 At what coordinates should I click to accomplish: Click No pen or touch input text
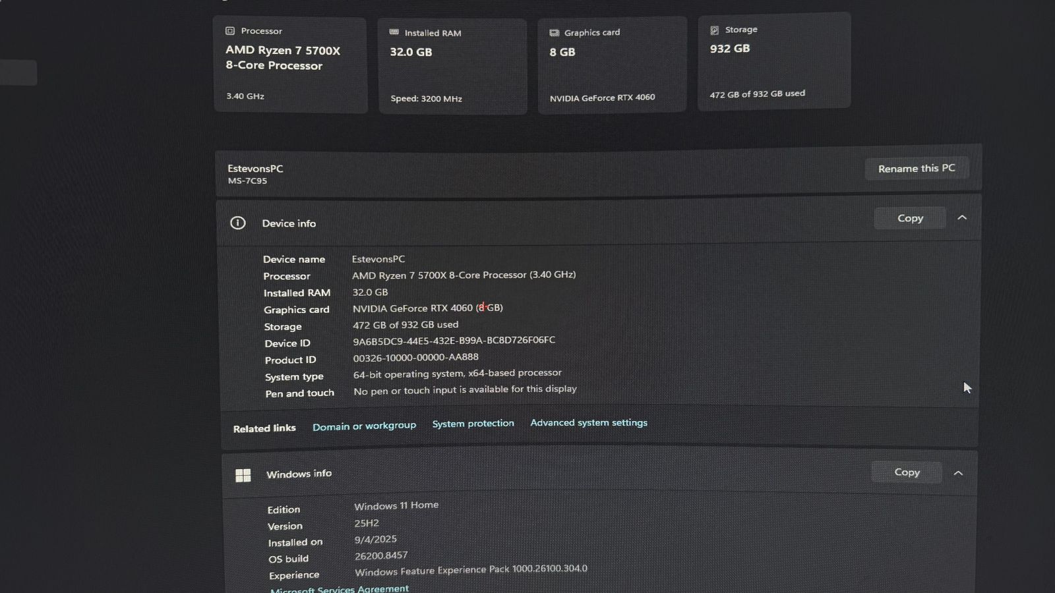(465, 390)
